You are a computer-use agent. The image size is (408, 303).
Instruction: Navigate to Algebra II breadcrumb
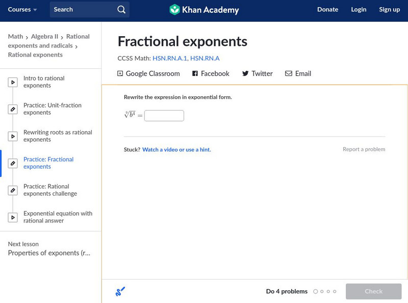click(44, 37)
